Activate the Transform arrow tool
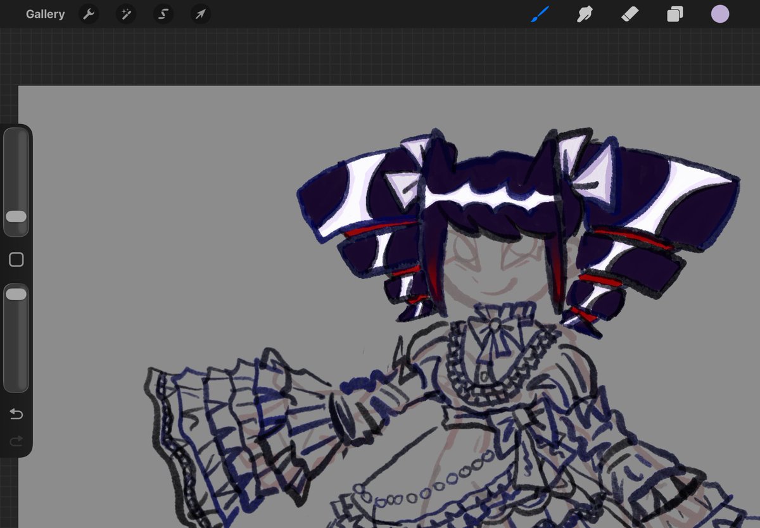 (x=201, y=14)
